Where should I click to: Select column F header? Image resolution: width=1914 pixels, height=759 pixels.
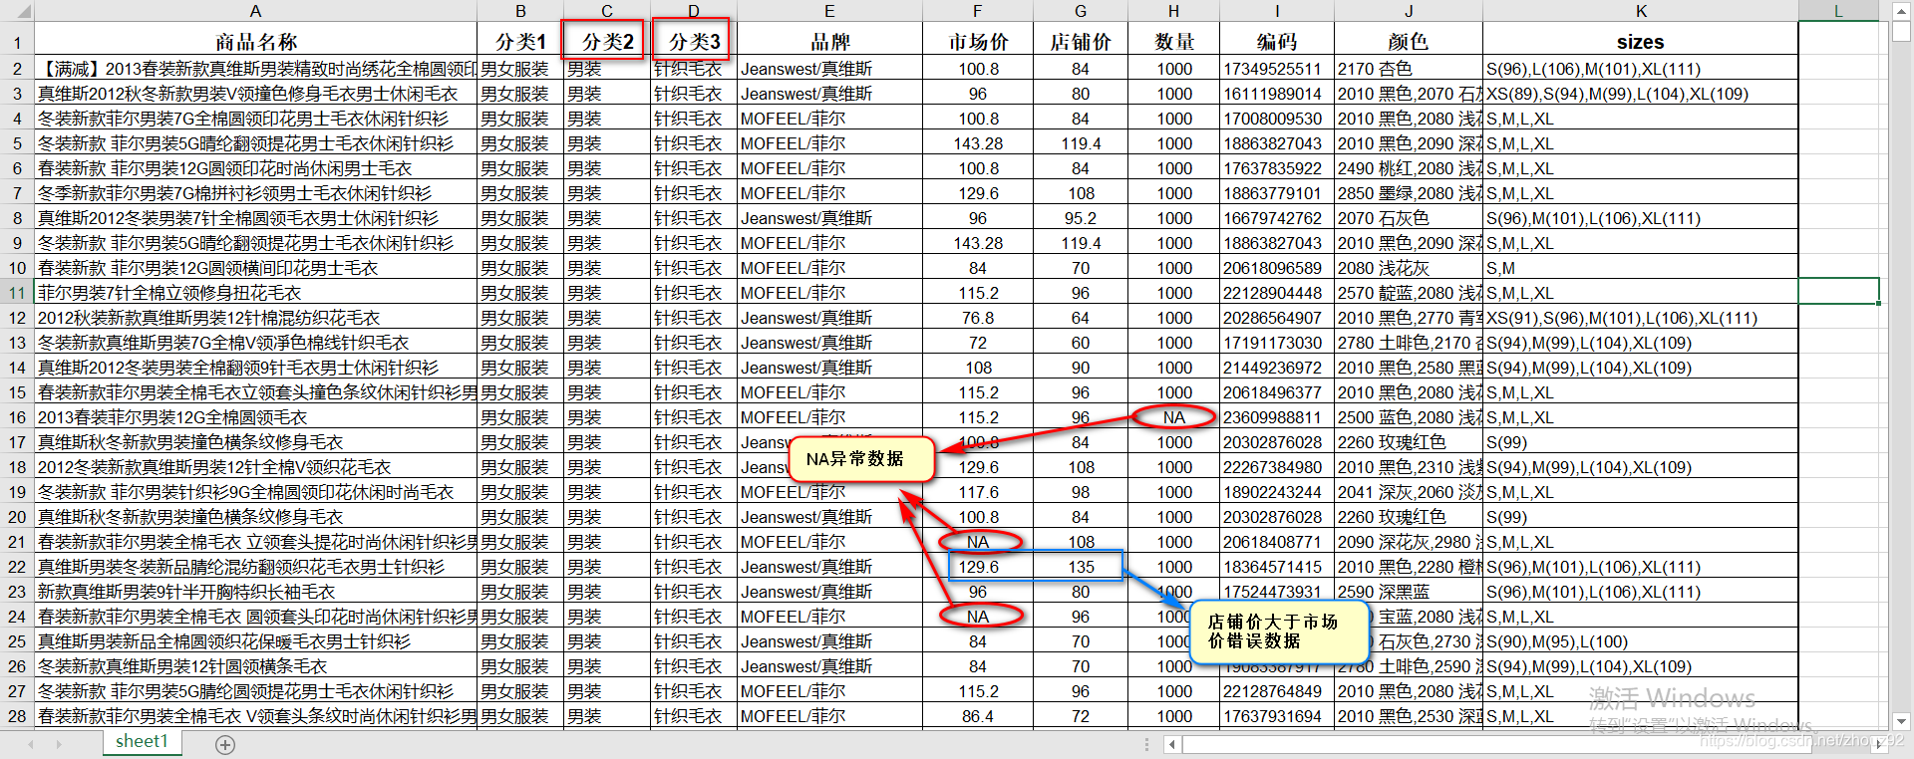[x=977, y=11]
